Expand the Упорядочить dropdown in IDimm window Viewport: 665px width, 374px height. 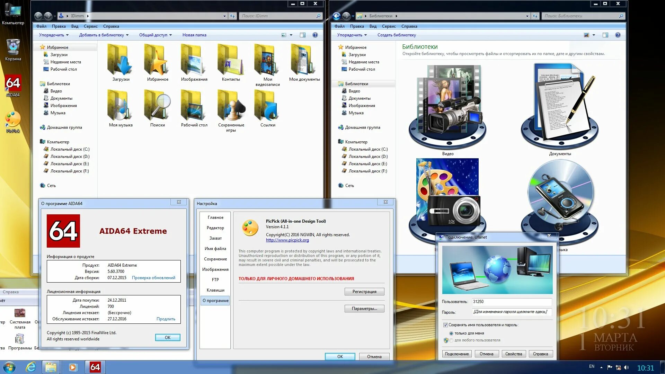54,35
